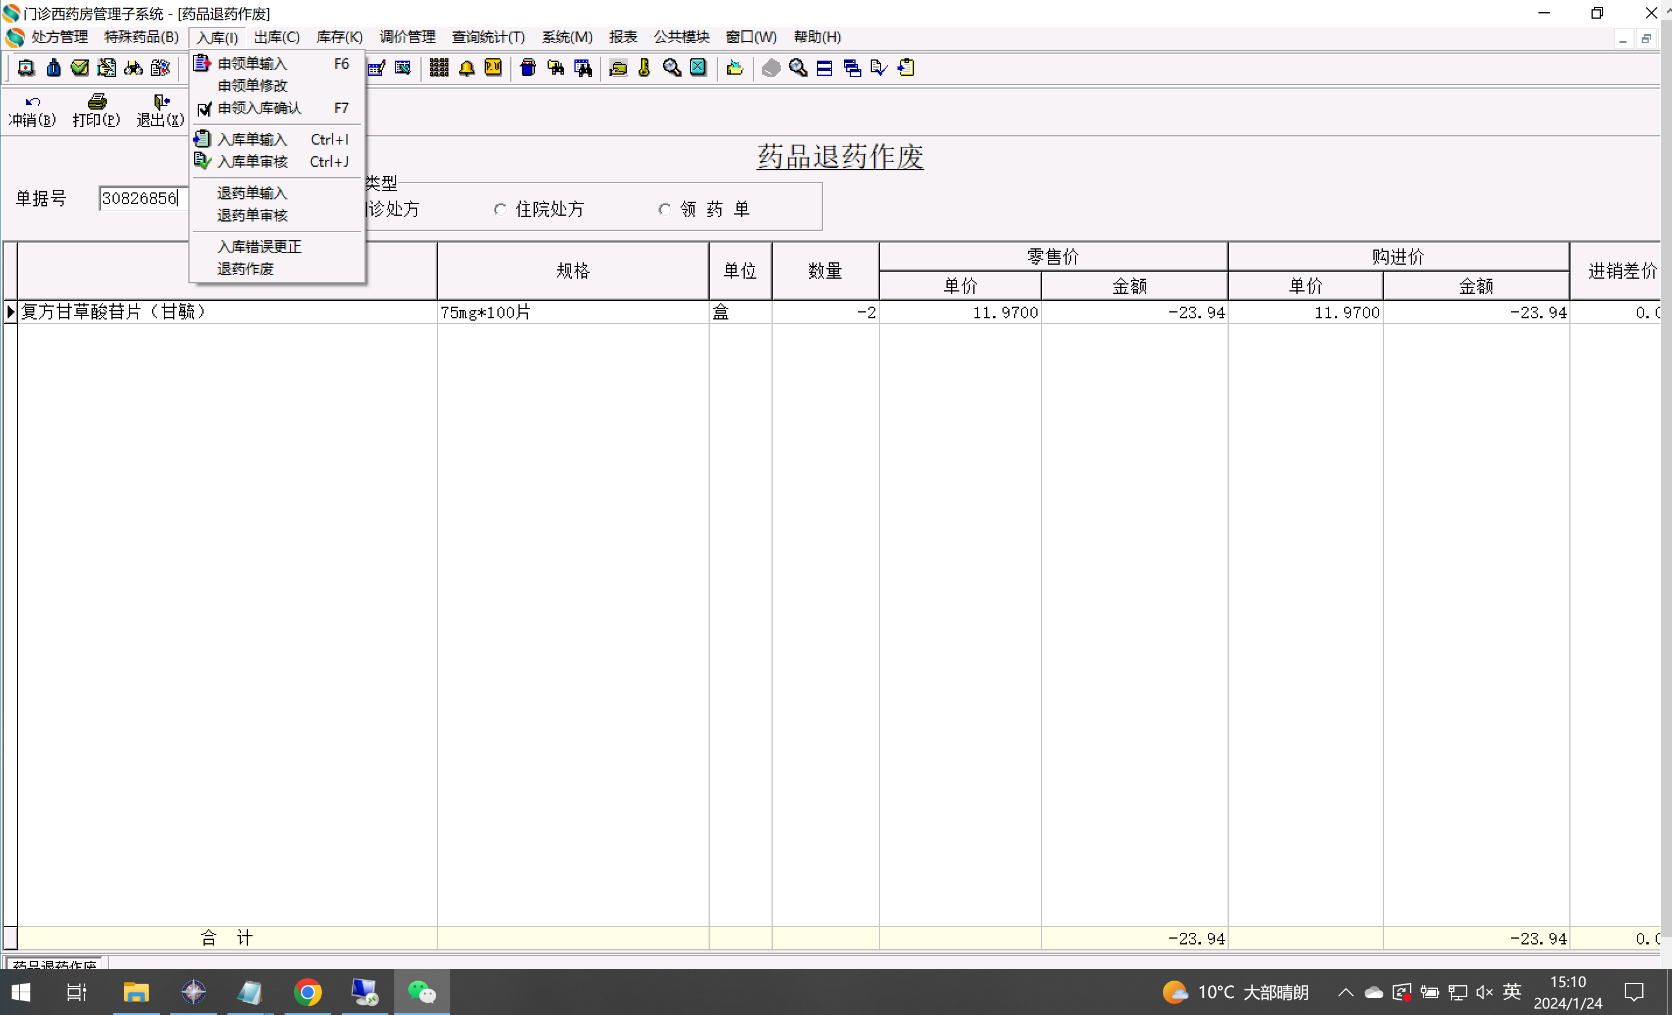
Task: Choose 退药作废 from the 入库 menu
Action: pyautogui.click(x=245, y=269)
